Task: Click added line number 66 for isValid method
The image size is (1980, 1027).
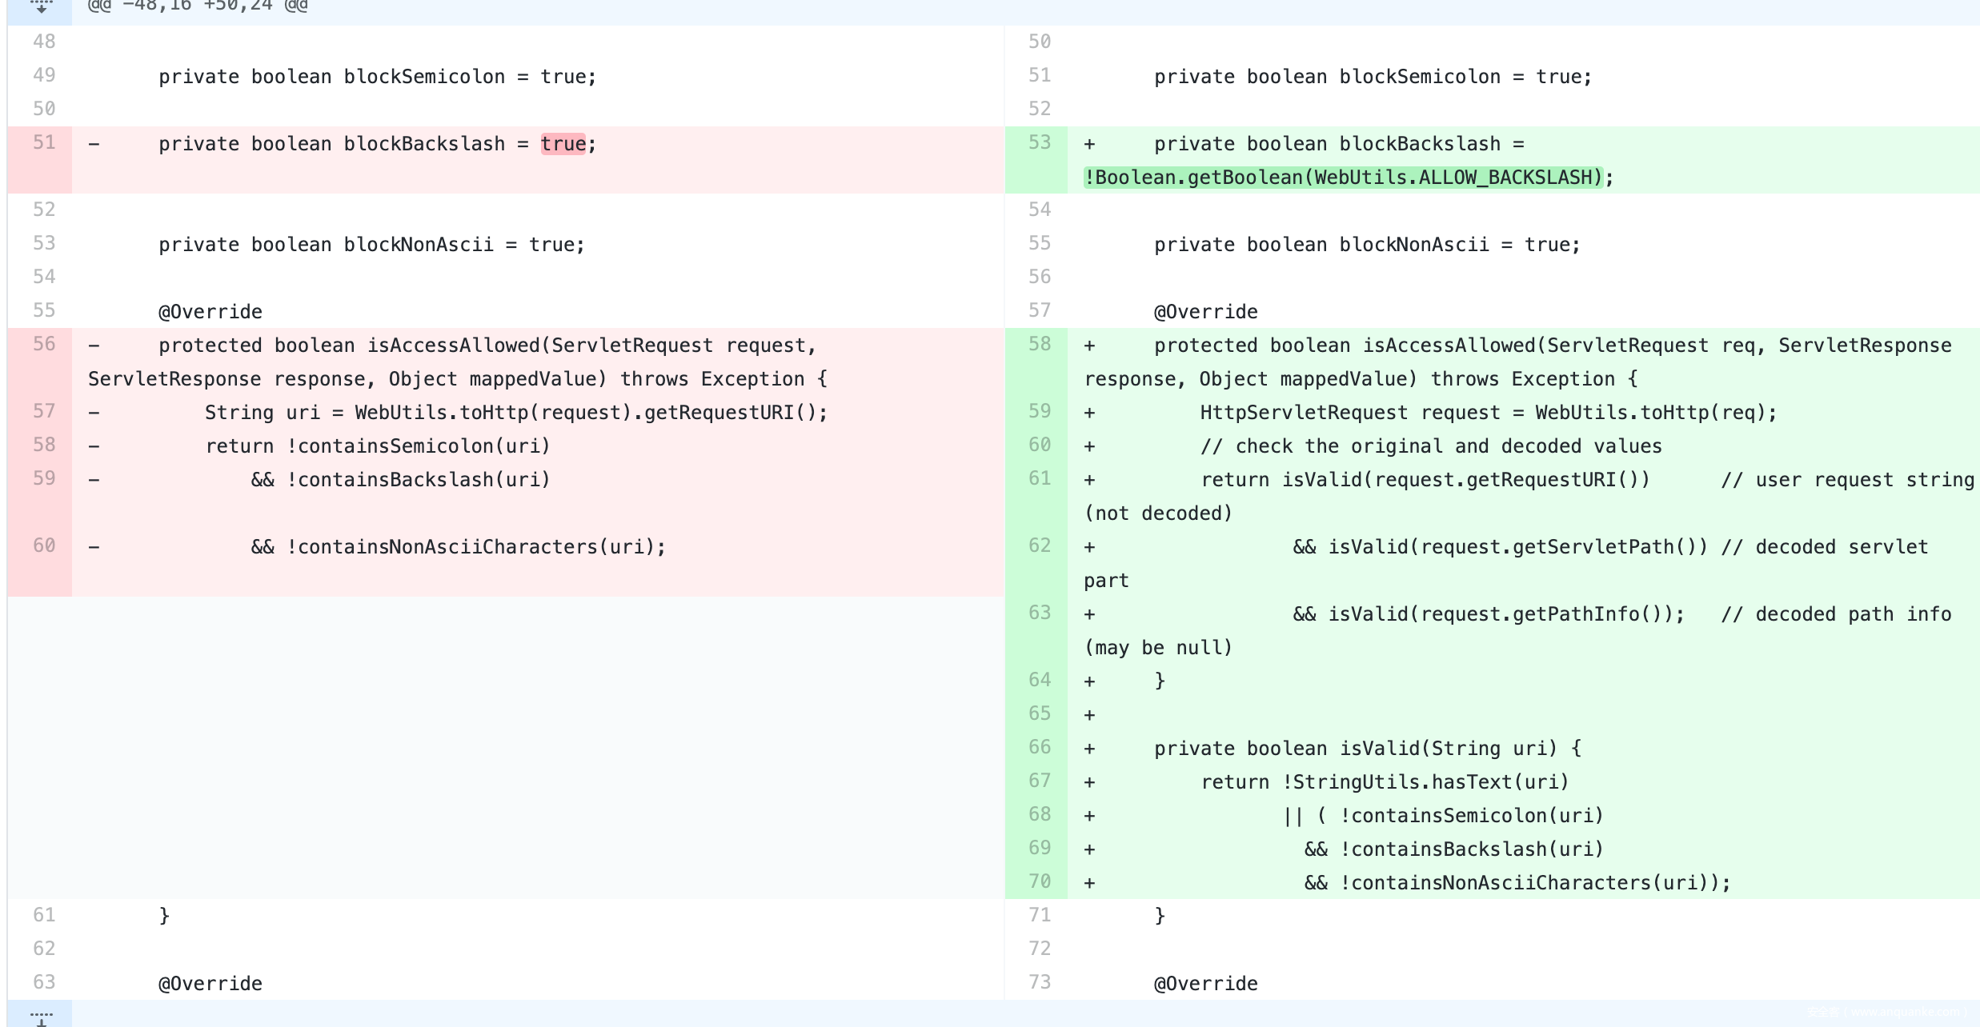Action: point(1039,747)
